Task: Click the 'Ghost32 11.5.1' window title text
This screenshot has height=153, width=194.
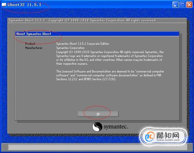Action: [x=24, y=5]
